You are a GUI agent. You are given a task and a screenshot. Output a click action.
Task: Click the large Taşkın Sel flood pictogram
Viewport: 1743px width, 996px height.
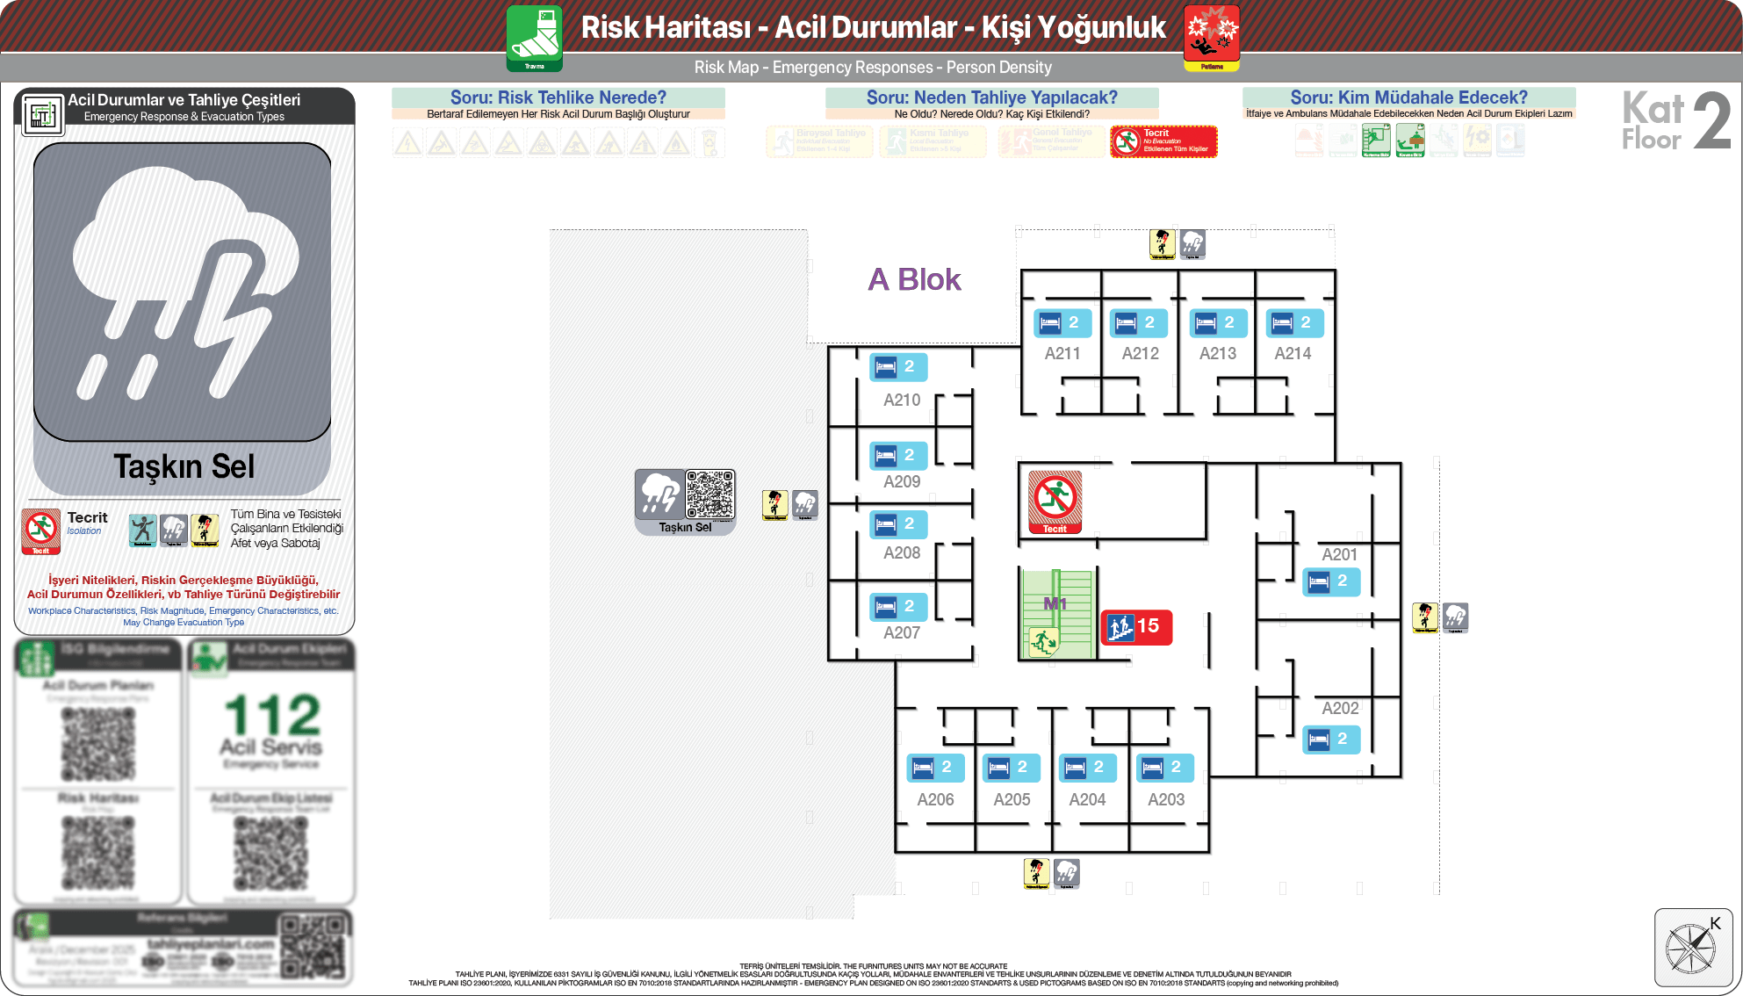pos(183,292)
